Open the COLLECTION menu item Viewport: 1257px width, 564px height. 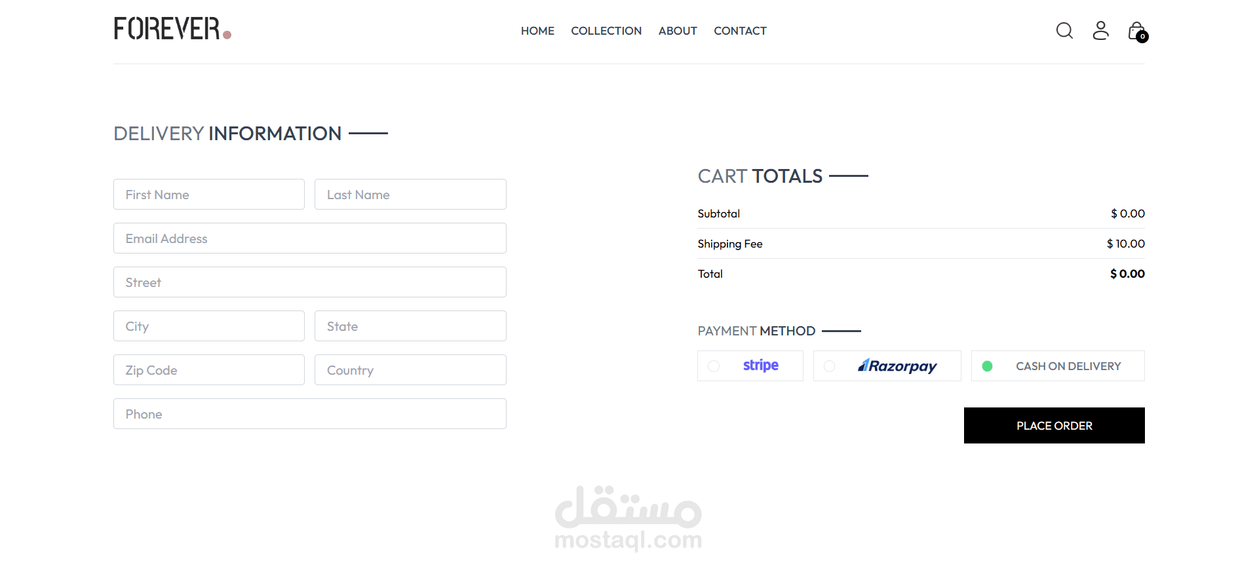pos(606,31)
